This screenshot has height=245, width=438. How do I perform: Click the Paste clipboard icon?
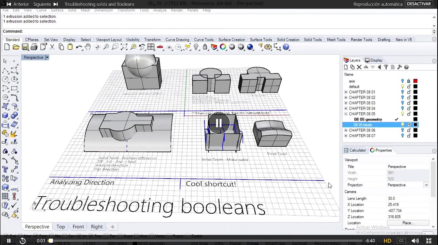70,47
